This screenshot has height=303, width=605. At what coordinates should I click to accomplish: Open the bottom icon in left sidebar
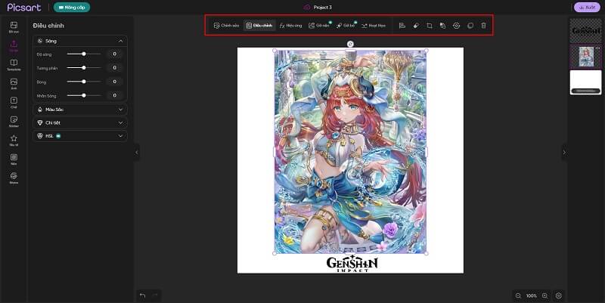tap(14, 178)
